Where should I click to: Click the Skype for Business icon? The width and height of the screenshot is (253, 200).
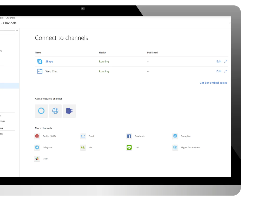[x=175, y=147]
